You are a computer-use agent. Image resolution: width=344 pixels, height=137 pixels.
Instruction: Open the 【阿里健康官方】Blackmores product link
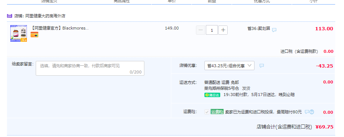point(60,28)
